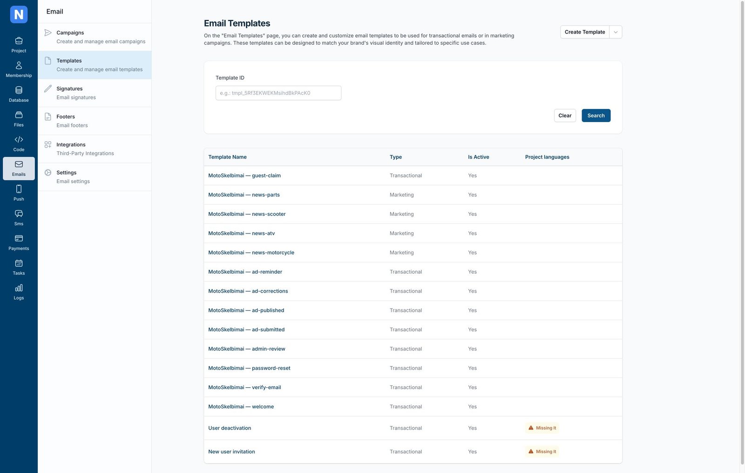The height and width of the screenshot is (473, 745).
Task: Click the N app logo
Action: (x=19, y=14)
